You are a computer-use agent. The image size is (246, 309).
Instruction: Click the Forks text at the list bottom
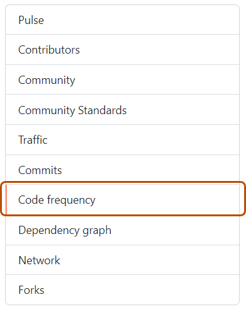point(31,290)
